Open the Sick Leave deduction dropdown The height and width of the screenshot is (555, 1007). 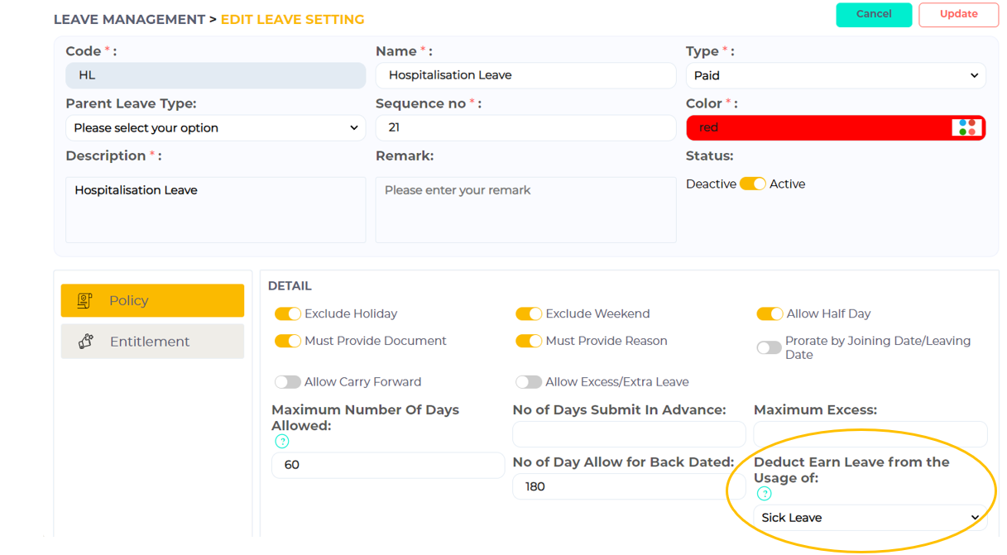(870, 518)
